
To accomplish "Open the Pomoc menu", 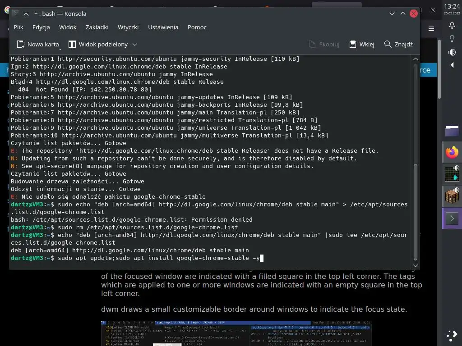I will point(197,27).
